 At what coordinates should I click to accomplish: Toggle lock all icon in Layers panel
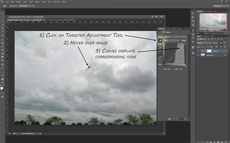click(x=211, y=47)
